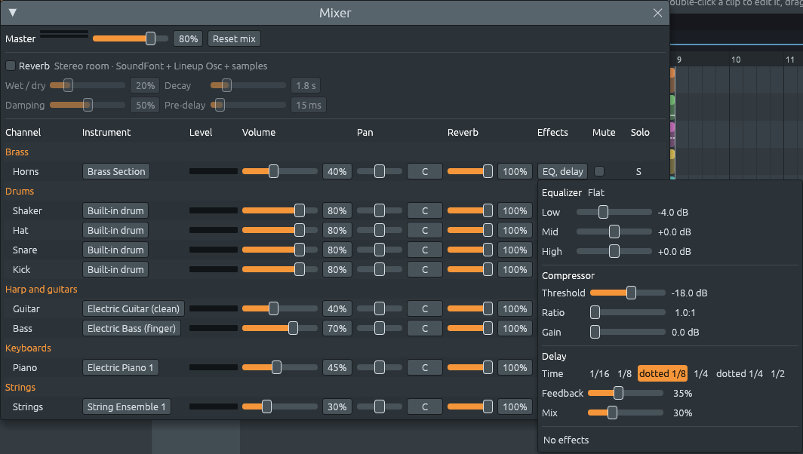Click the Keyboards group heading
This screenshot has width=803, height=454.
(28, 348)
